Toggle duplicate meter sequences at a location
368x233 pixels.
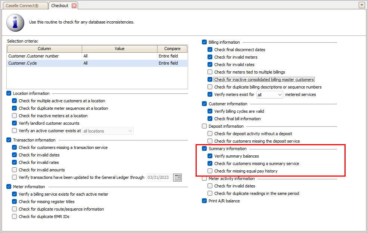click(x=15, y=108)
